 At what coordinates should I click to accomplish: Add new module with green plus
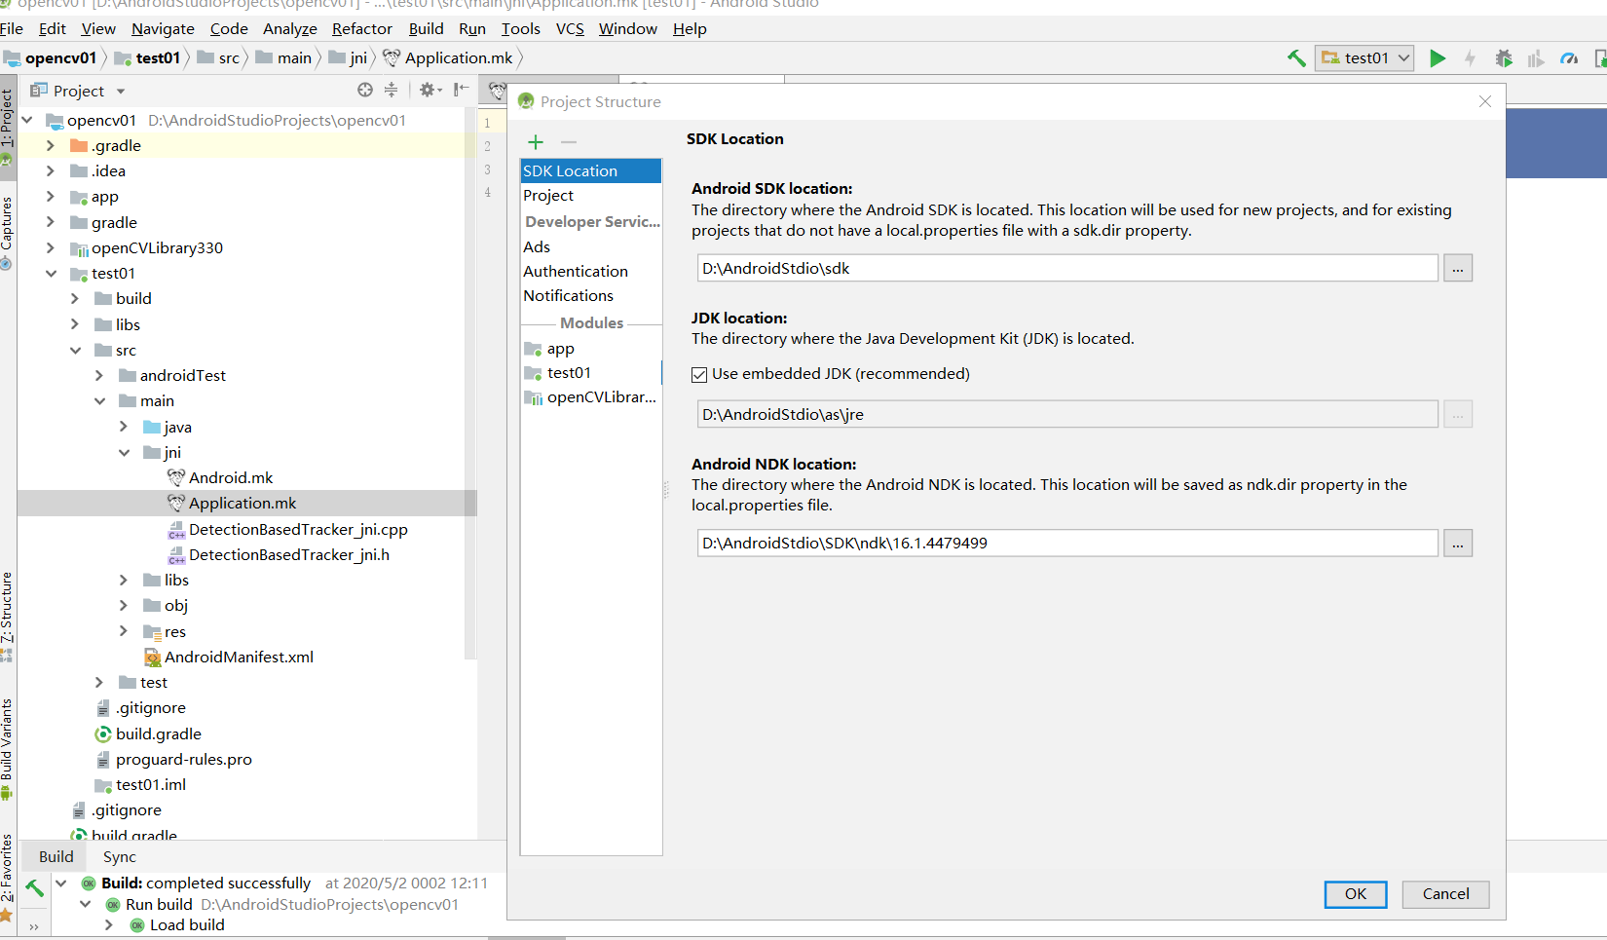point(536,142)
